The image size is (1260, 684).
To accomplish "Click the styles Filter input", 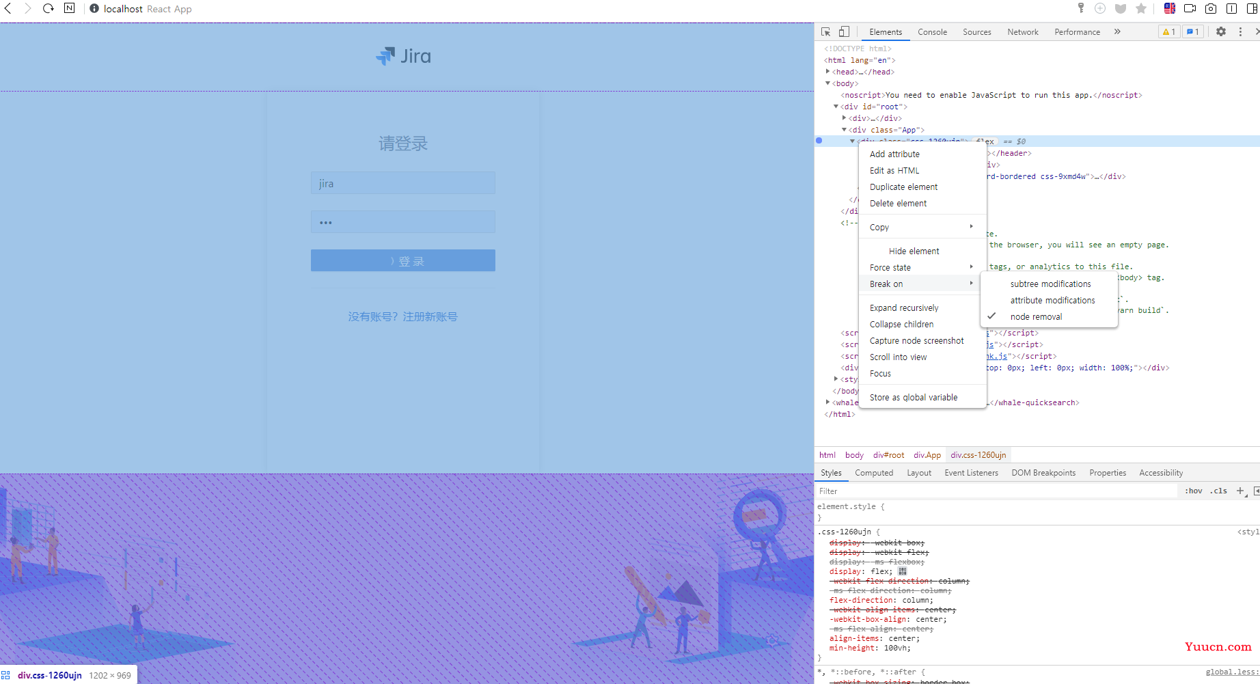I will tap(998, 491).
